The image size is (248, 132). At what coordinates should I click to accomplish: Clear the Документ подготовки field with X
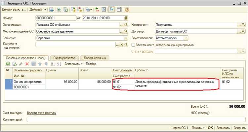(x=121, y=45)
